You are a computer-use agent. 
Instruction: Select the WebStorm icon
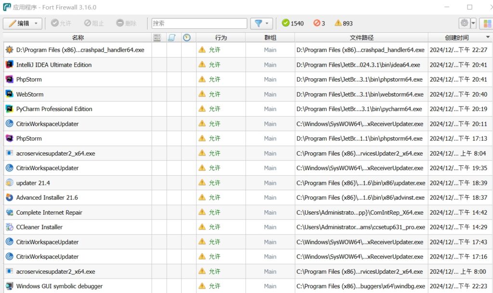coord(10,94)
